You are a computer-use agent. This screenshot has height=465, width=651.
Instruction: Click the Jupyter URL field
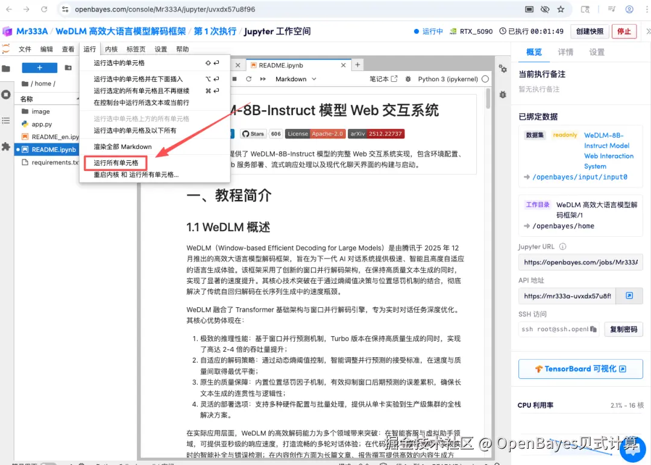pos(580,262)
